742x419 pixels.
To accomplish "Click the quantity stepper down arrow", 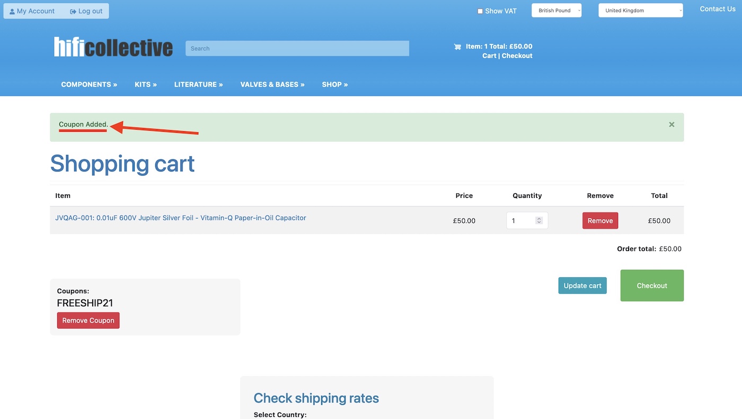I will (x=539, y=223).
